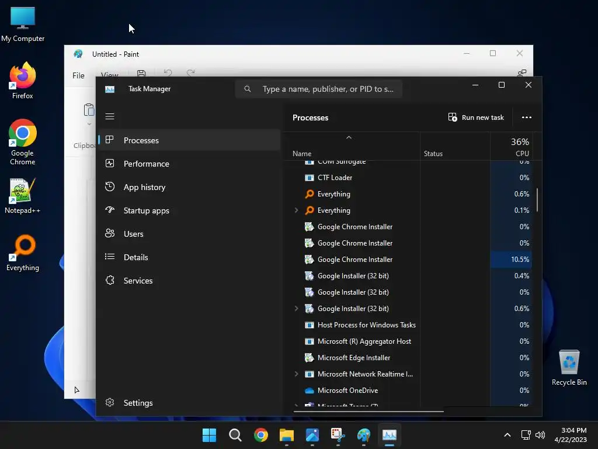Click the share icon in Paint toolbar
598x449 pixels.
(x=521, y=72)
